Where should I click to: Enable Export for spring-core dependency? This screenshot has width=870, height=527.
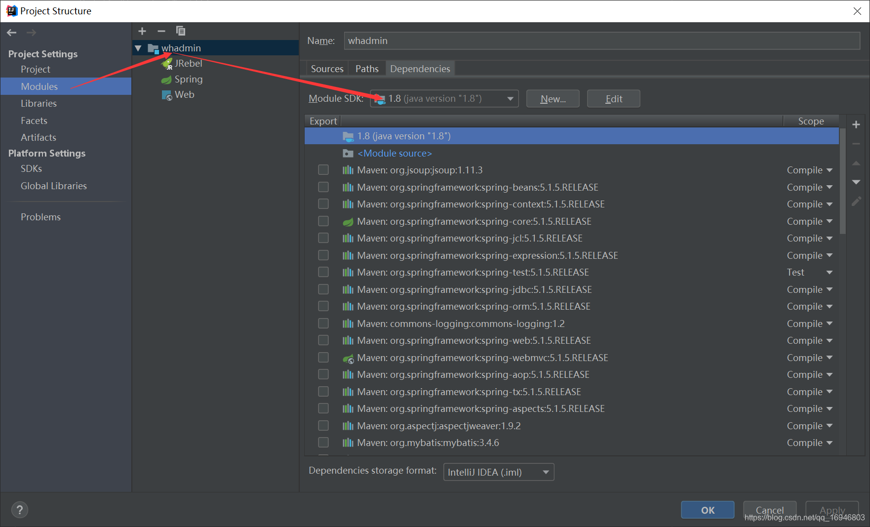click(x=323, y=221)
